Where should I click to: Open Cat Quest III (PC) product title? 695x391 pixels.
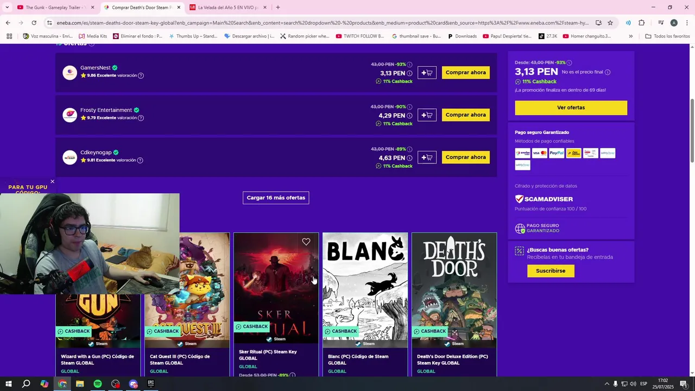[180, 360]
